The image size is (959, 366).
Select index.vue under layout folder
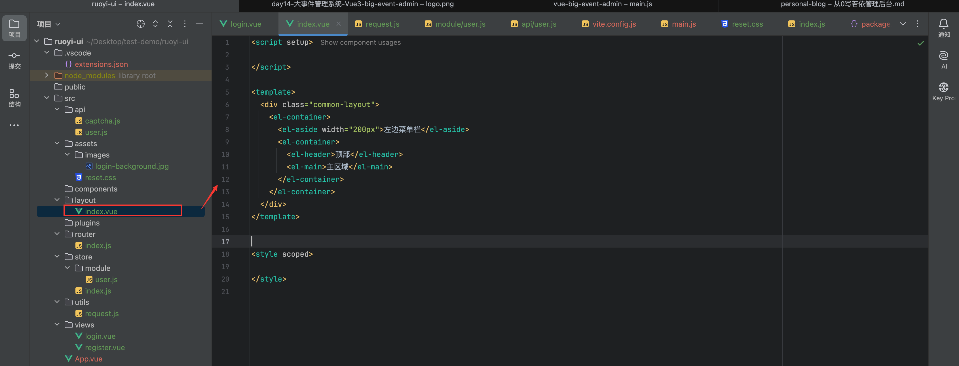pyautogui.click(x=101, y=211)
